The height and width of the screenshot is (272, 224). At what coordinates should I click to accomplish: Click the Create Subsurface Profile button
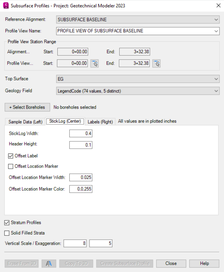tap(125, 264)
